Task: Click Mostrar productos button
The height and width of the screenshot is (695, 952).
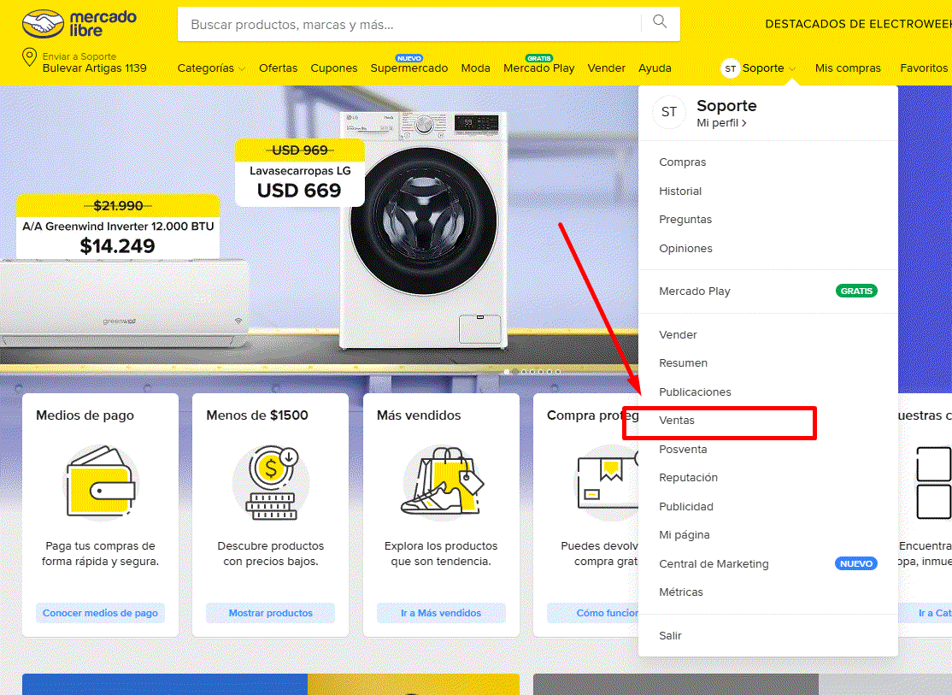Action: 271,613
